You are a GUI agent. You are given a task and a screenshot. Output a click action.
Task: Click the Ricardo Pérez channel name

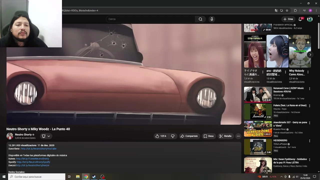tap(279, 129)
